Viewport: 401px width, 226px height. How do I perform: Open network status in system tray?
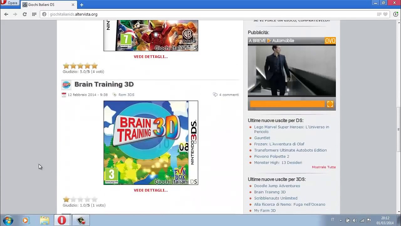coord(362,220)
